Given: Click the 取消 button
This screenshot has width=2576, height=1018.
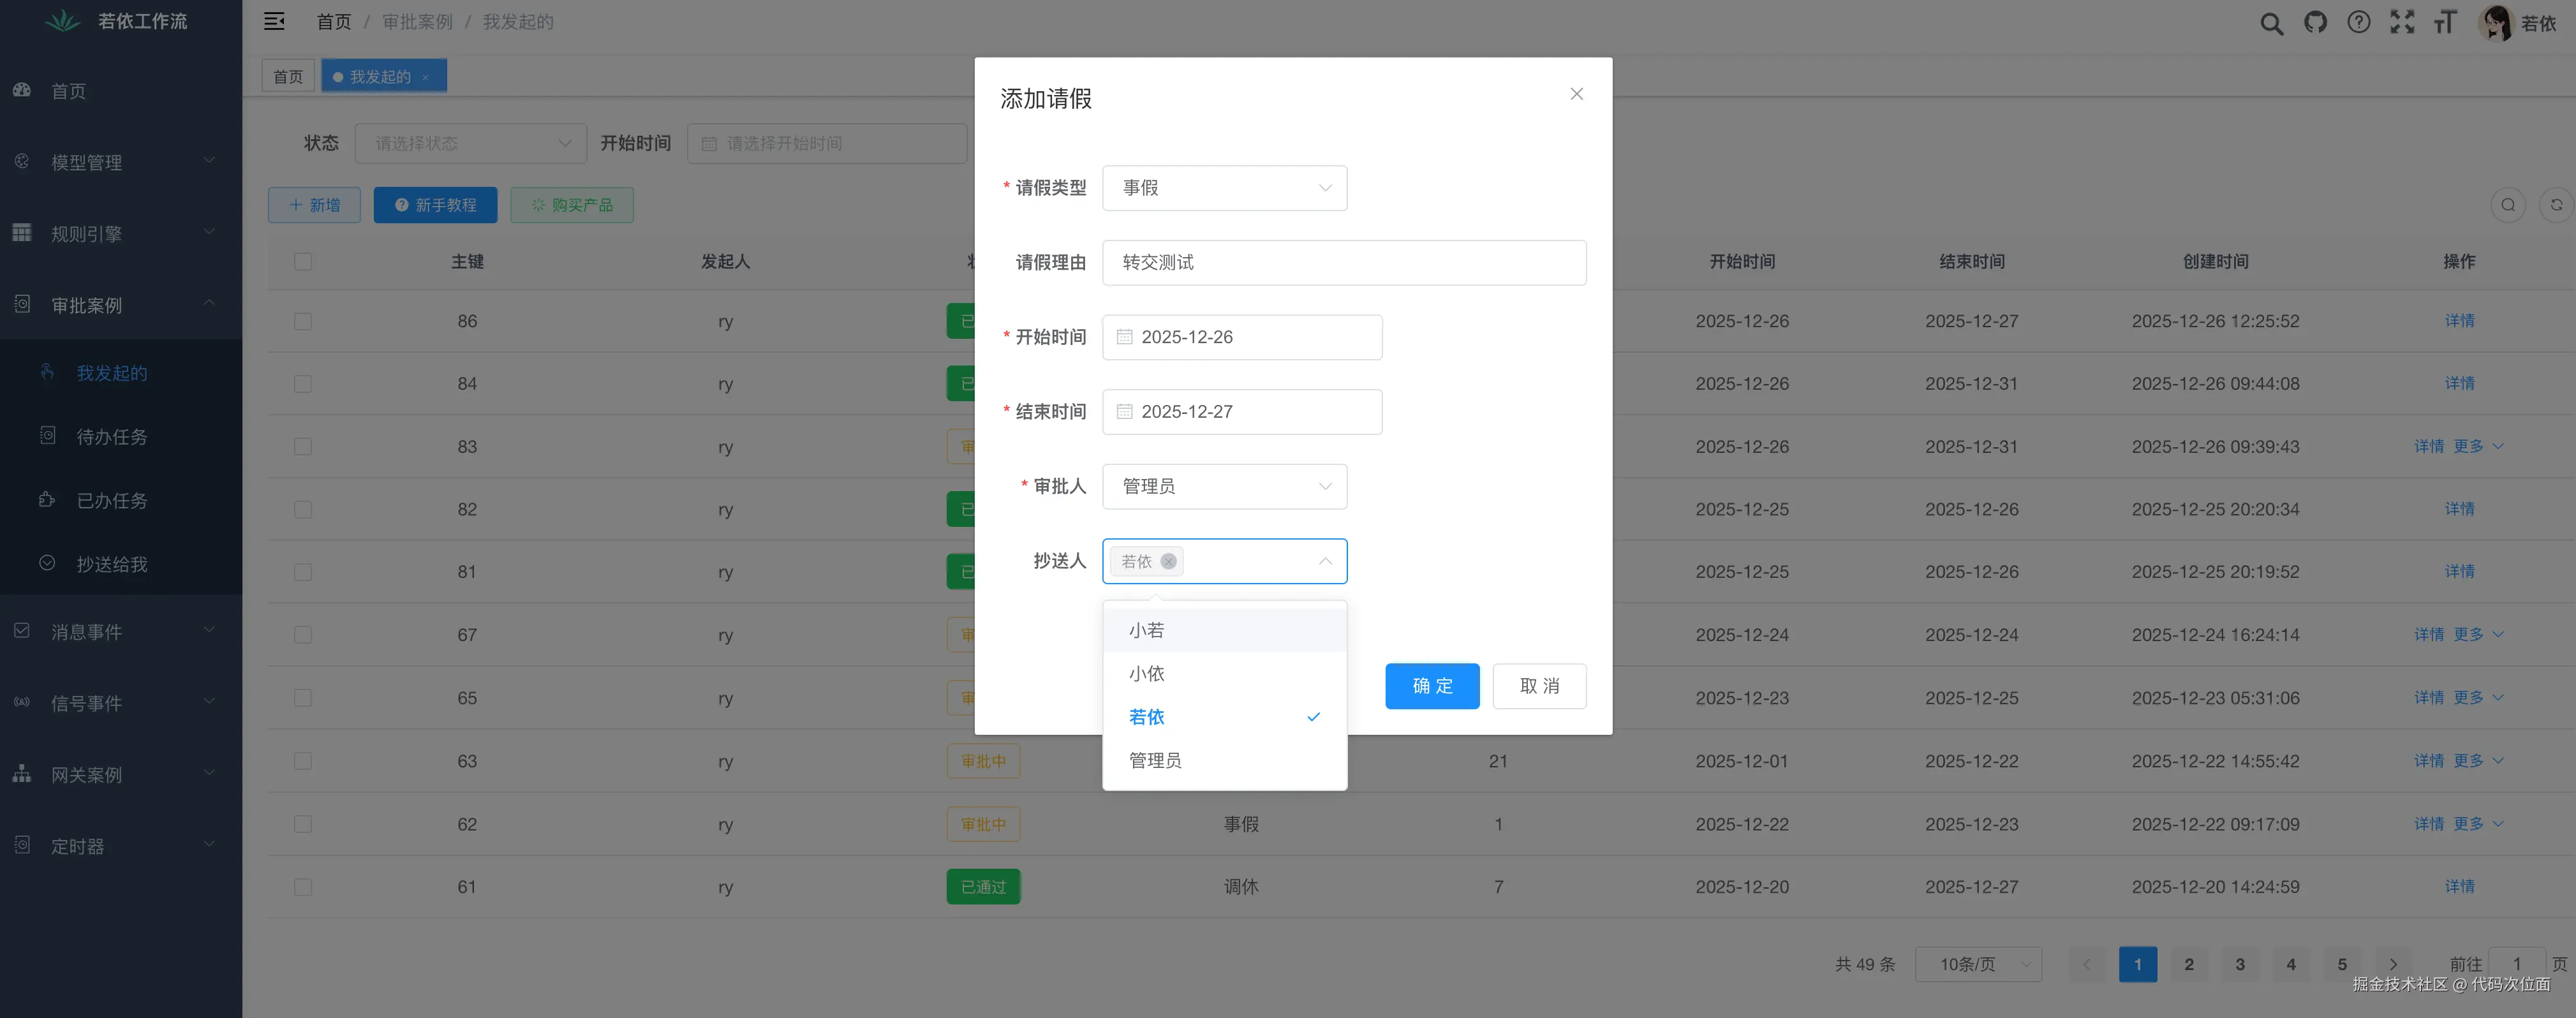Looking at the screenshot, I should click(1538, 686).
